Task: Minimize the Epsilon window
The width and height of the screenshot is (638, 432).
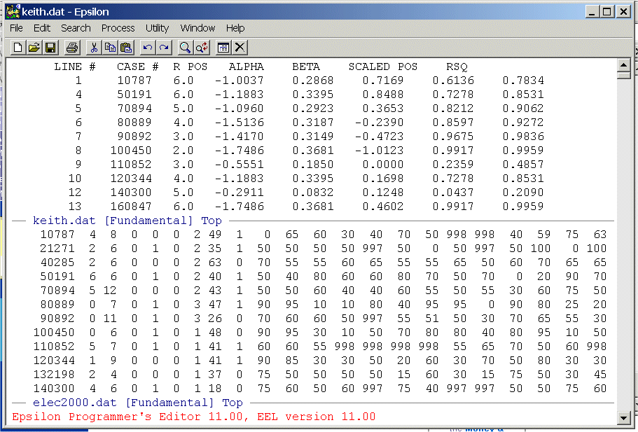Action: pyautogui.click(x=592, y=12)
